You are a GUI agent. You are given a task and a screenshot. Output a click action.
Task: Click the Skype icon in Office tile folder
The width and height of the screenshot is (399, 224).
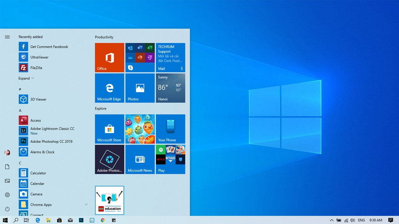(x=130, y=68)
